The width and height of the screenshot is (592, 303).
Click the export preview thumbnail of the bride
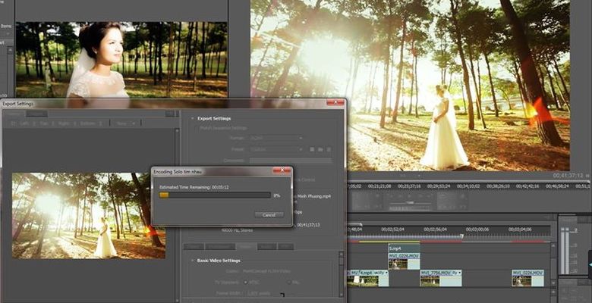pyautogui.click(x=89, y=216)
